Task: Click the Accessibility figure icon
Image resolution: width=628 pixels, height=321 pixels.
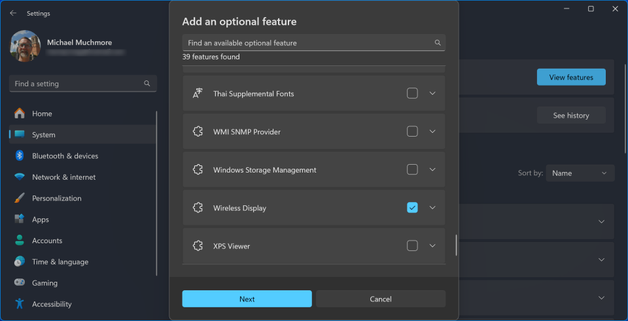Action: [x=19, y=304]
